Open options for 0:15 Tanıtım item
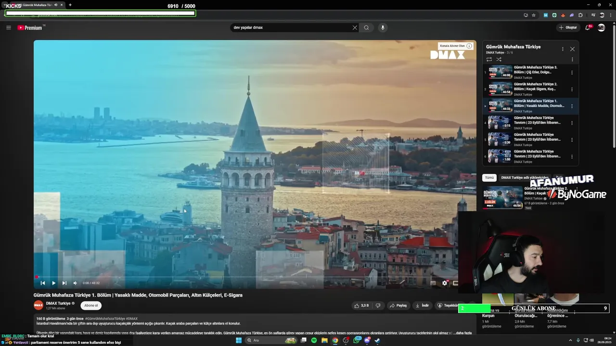This screenshot has height=346, width=616. pos(572,123)
